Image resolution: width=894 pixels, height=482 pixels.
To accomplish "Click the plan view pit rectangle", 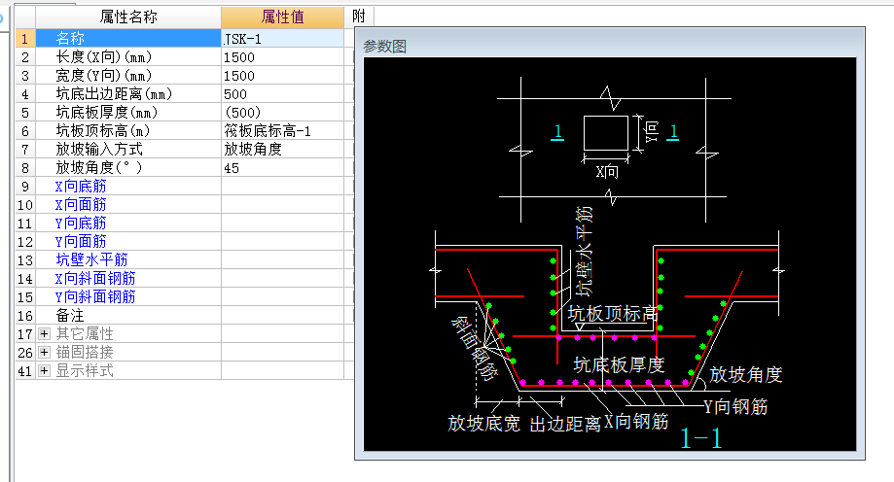I will coord(605,133).
